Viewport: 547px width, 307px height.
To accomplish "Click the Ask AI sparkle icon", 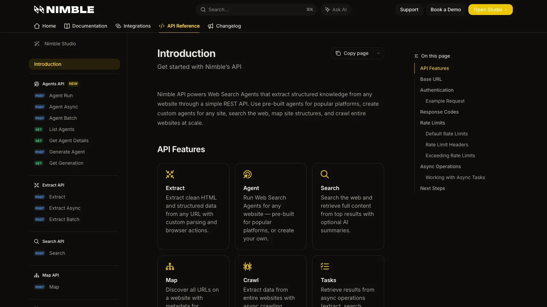I will point(328,10).
